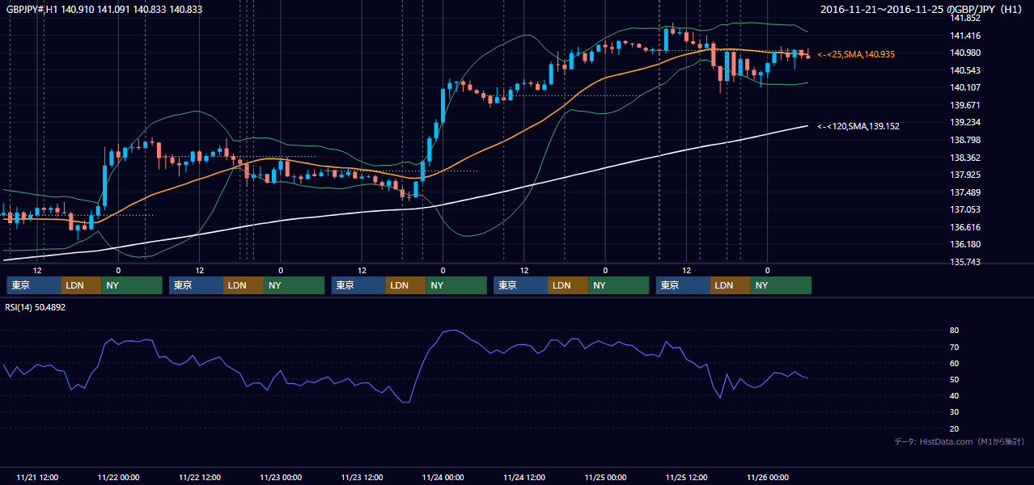The height and width of the screenshot is (485, 1034).
Task: Click the rightmost LDN session block
Action: pyautogui.click(x=731, y=285)
